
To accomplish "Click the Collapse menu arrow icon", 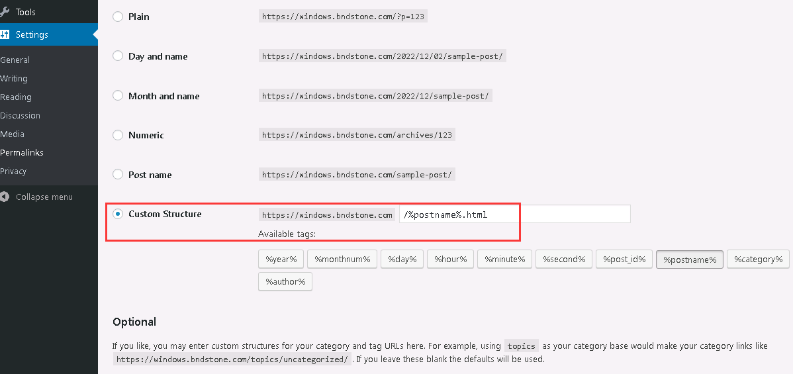I will [5, 197].
